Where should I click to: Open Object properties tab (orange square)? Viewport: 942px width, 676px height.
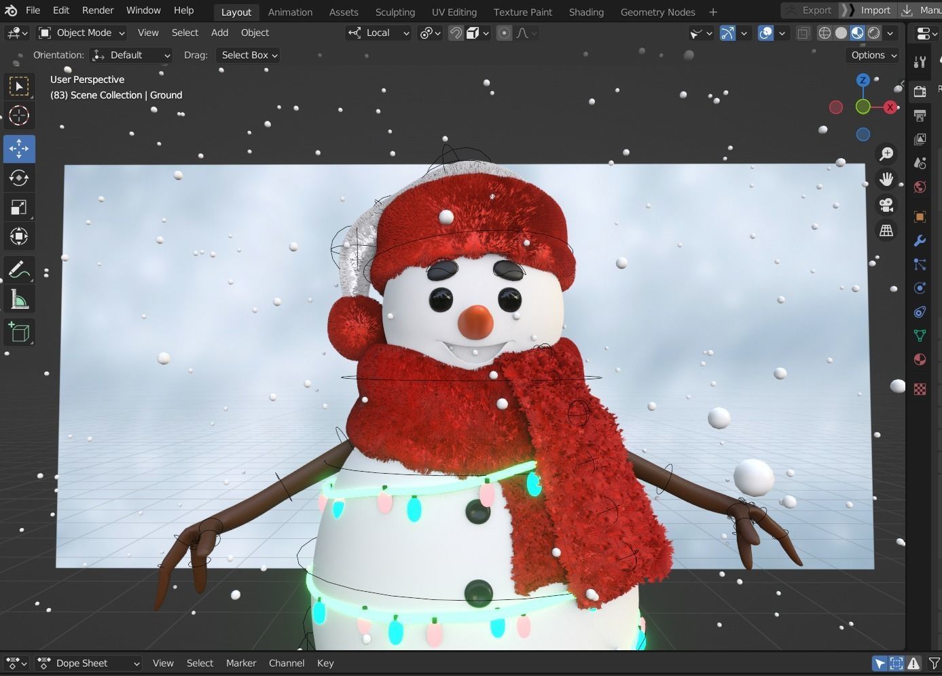920,217
